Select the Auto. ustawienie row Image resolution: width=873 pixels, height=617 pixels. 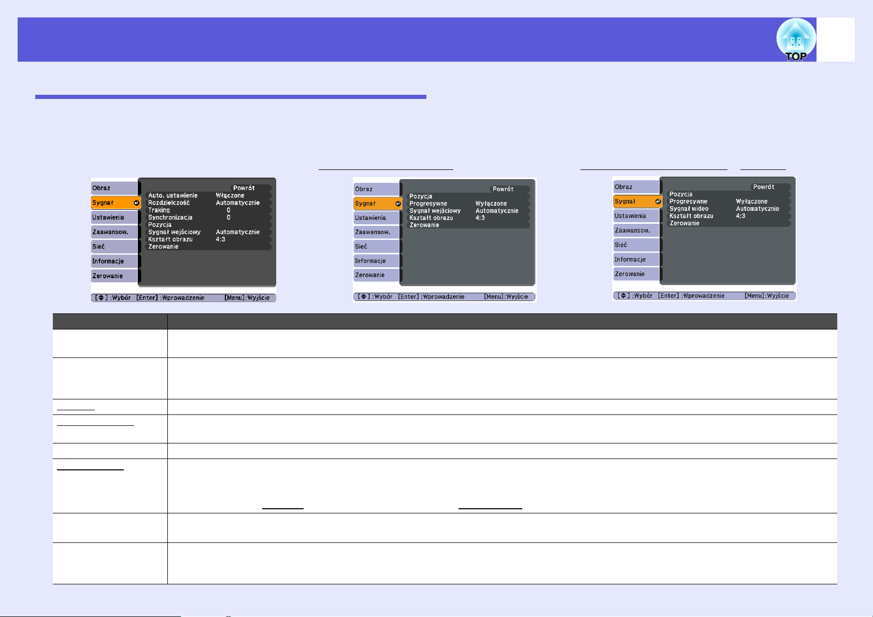click(x=208, y=195)
